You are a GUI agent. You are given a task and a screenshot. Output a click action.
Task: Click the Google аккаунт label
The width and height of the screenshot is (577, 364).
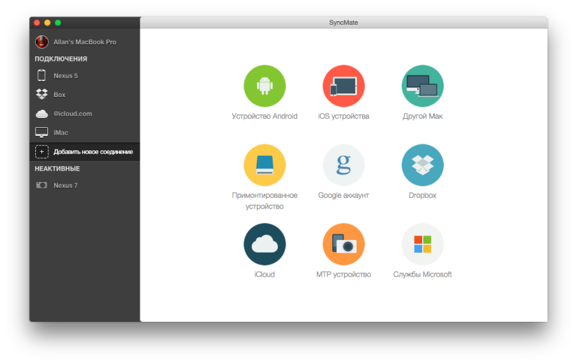point(343,196)
